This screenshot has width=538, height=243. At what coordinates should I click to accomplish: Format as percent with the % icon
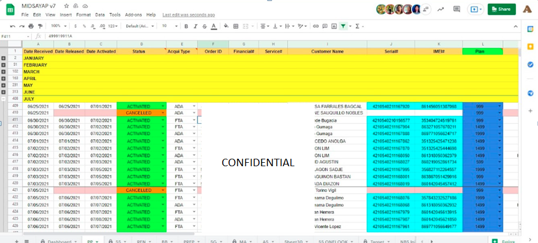pyautogui.click(x=84, y=26)
